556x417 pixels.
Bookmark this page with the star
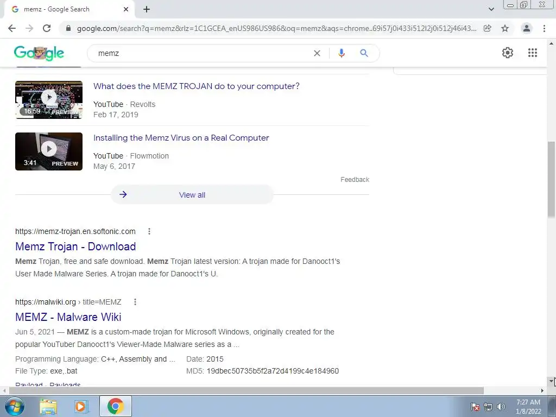505,28
